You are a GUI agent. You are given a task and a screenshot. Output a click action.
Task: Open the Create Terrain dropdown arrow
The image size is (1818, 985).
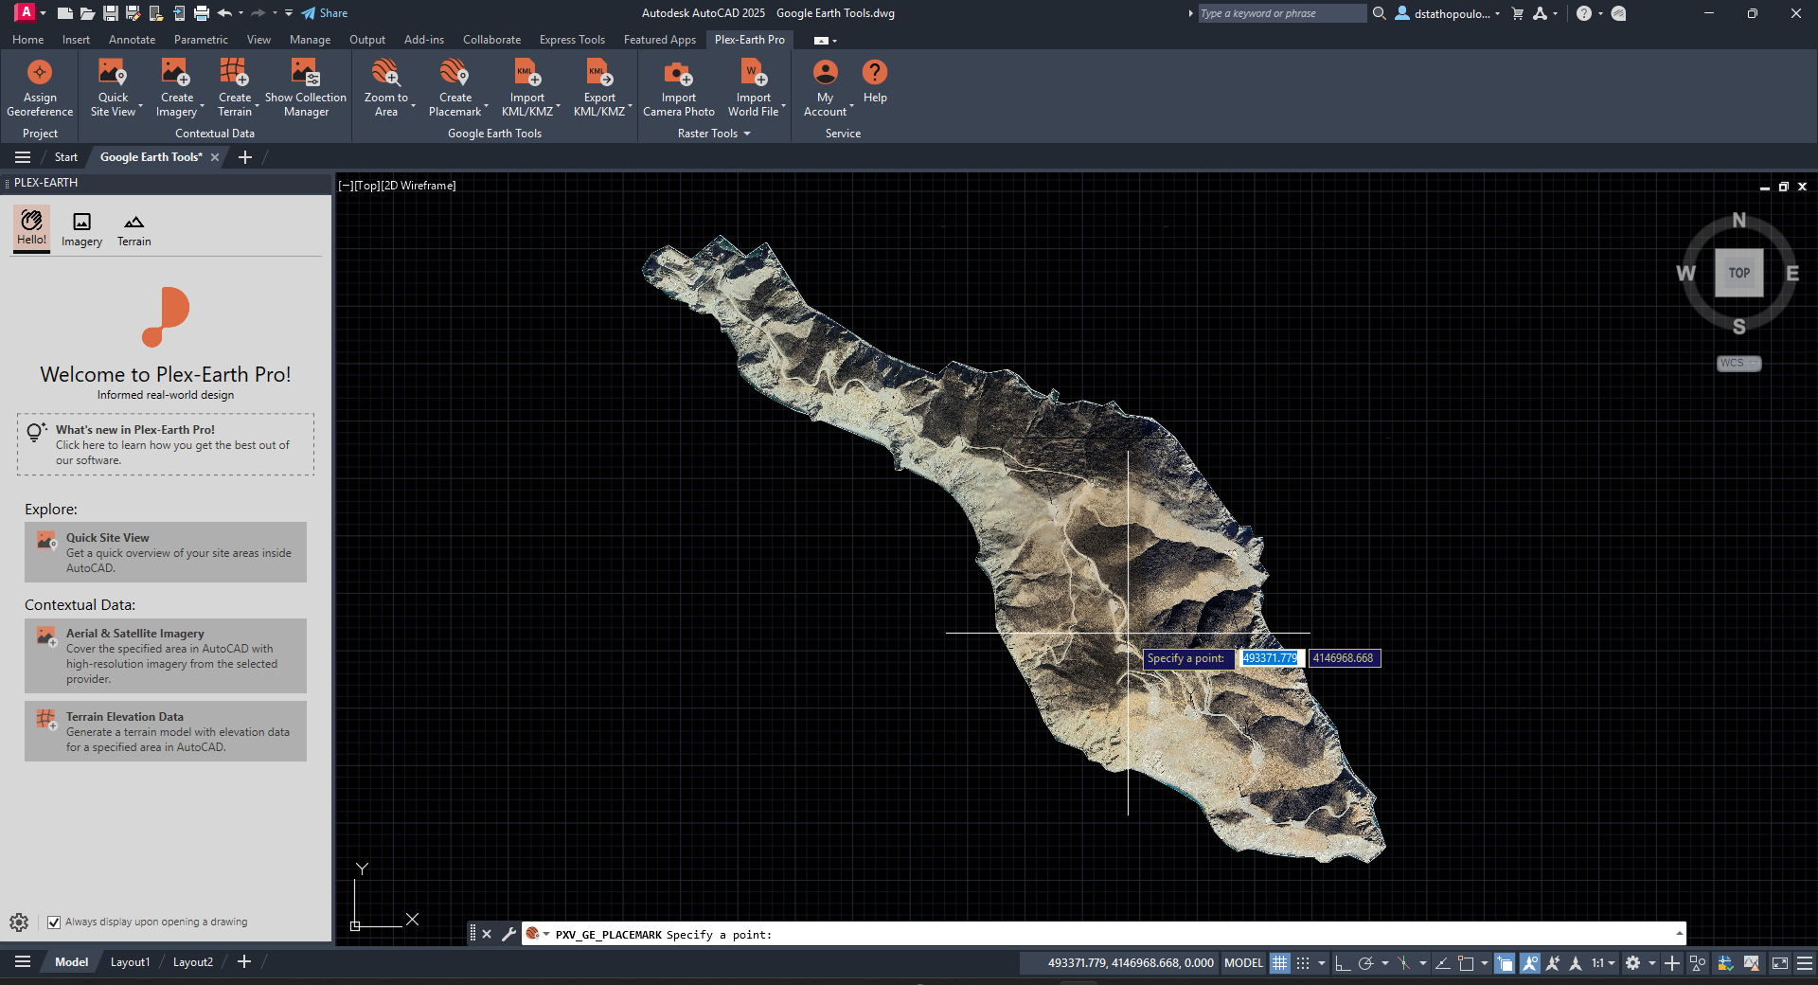pyautogui.click(x=257, y=106)
